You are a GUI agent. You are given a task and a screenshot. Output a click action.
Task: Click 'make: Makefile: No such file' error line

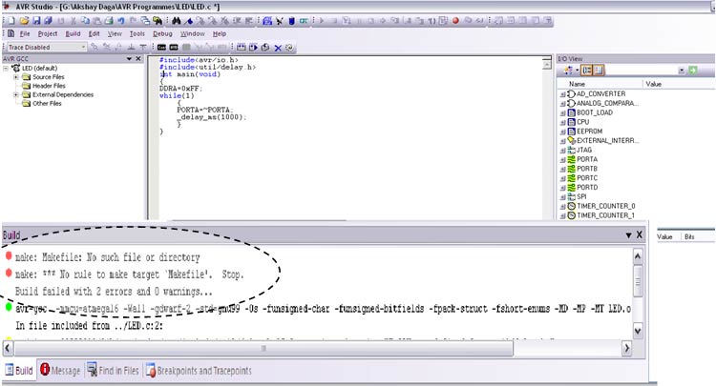[107, 257]
